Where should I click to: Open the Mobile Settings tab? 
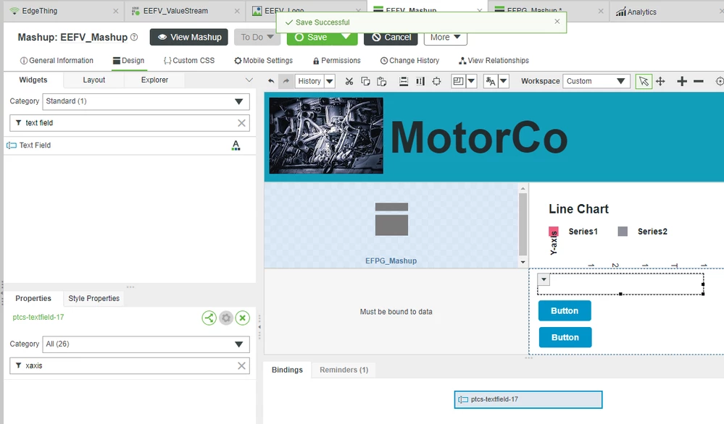point(263,60)
